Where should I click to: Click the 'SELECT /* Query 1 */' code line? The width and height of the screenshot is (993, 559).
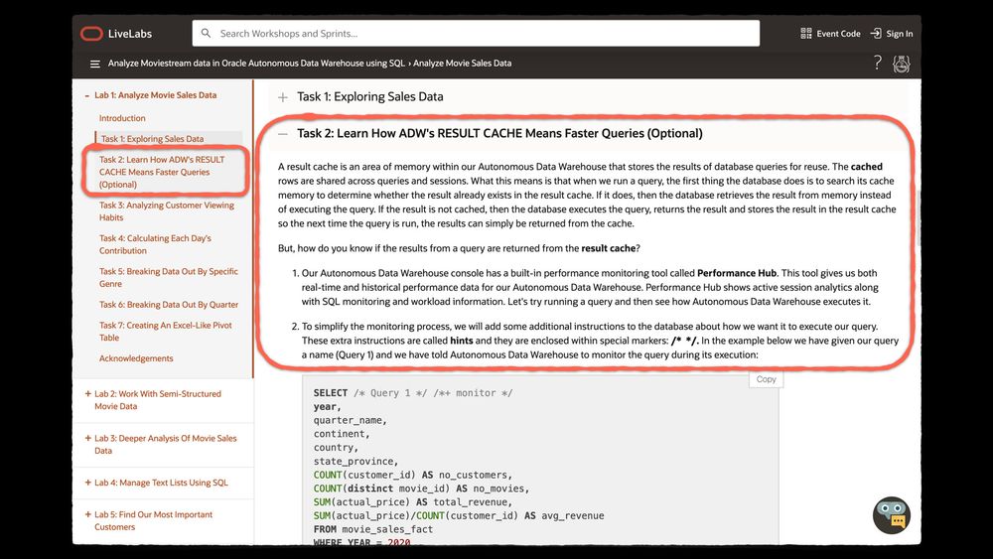pyautogui.click(x=413, y=393)
